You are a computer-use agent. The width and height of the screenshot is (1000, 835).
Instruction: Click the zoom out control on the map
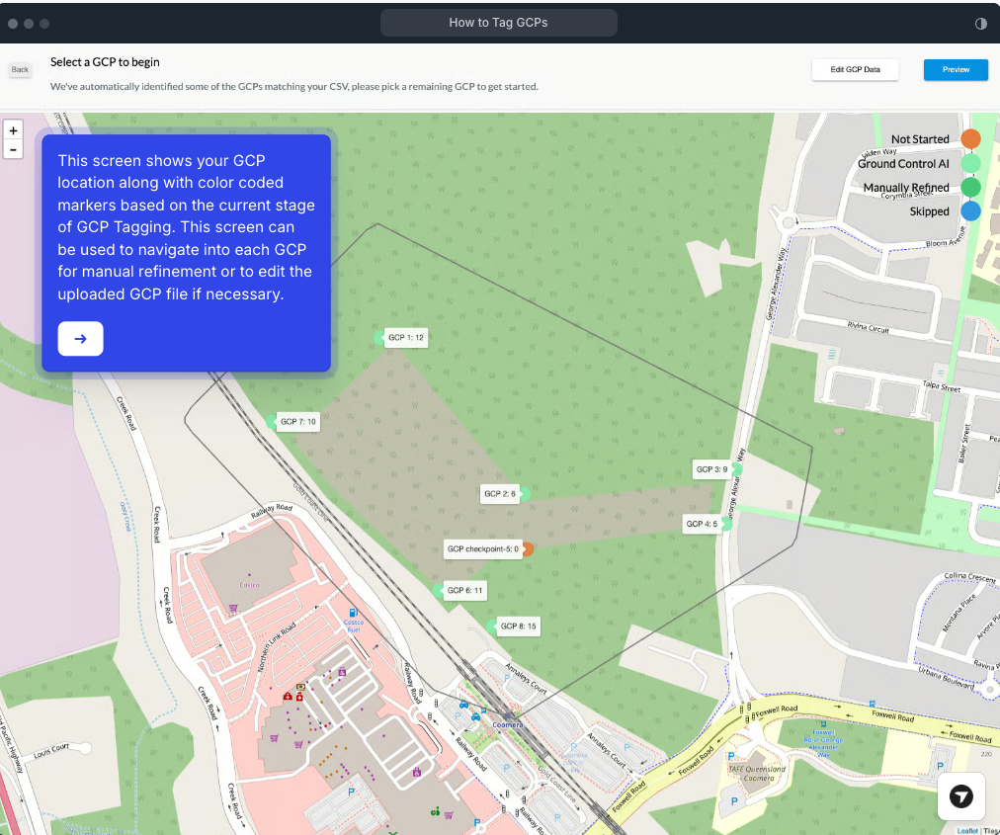[13, 148]
